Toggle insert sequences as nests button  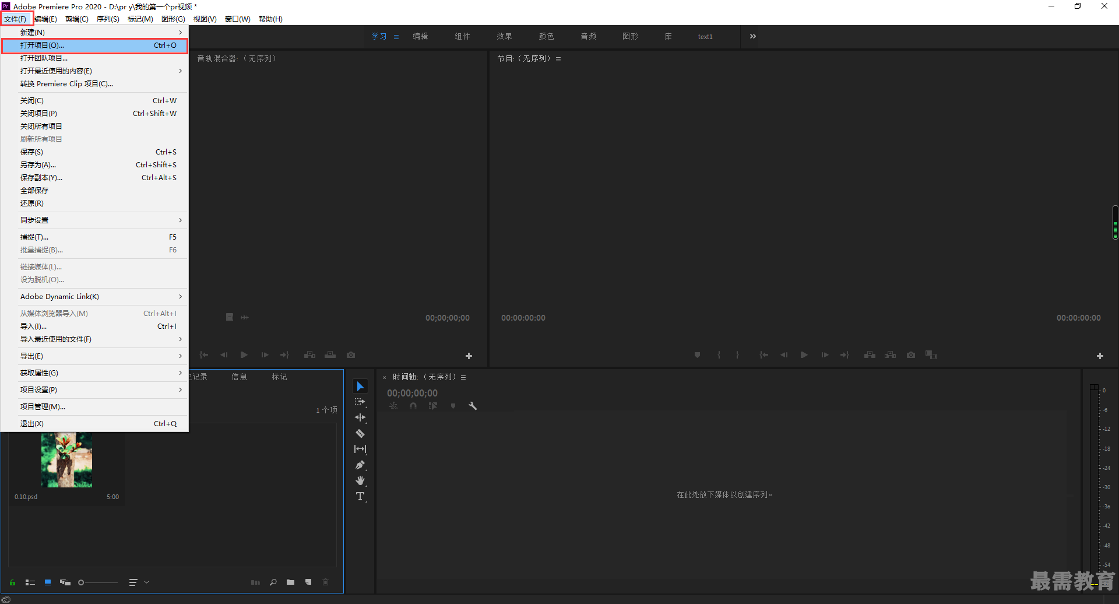pos(393,406)
